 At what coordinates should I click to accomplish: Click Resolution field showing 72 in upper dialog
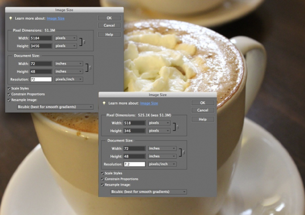pos(41,79)
